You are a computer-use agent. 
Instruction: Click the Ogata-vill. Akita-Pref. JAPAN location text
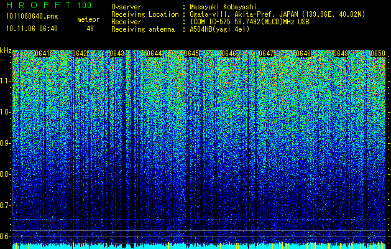click(x=277, y=14)
